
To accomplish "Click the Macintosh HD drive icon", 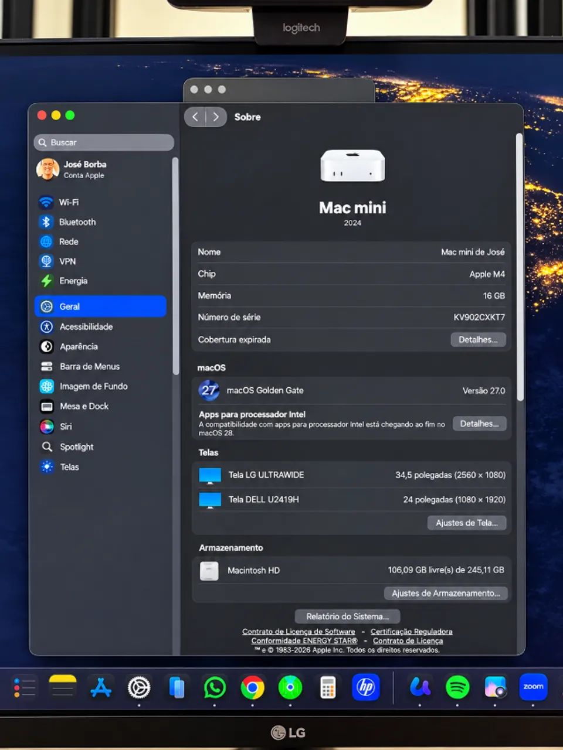I will 209,571.
